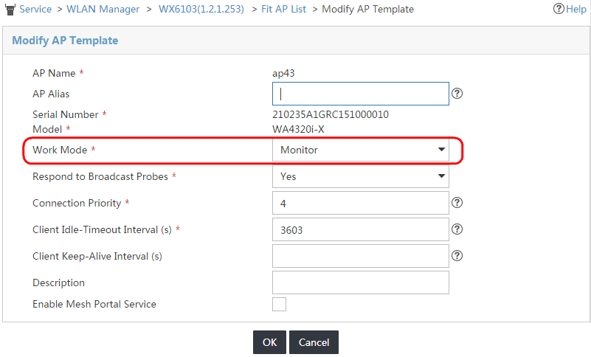Image resolution: width=591 pixels, height=357 pixels.
Task: Click the Description text field
Action: 361,283
